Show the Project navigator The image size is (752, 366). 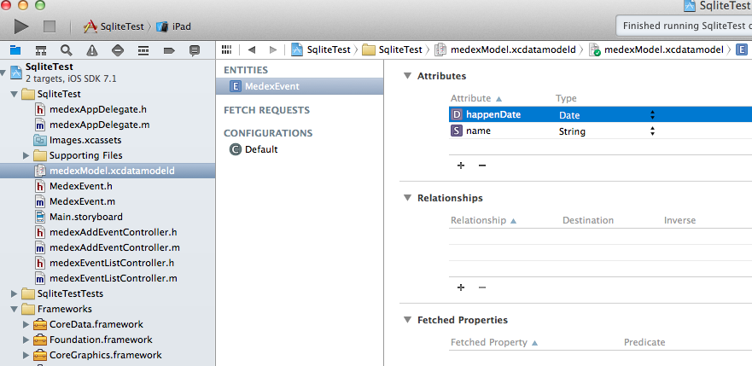(16, 49)
